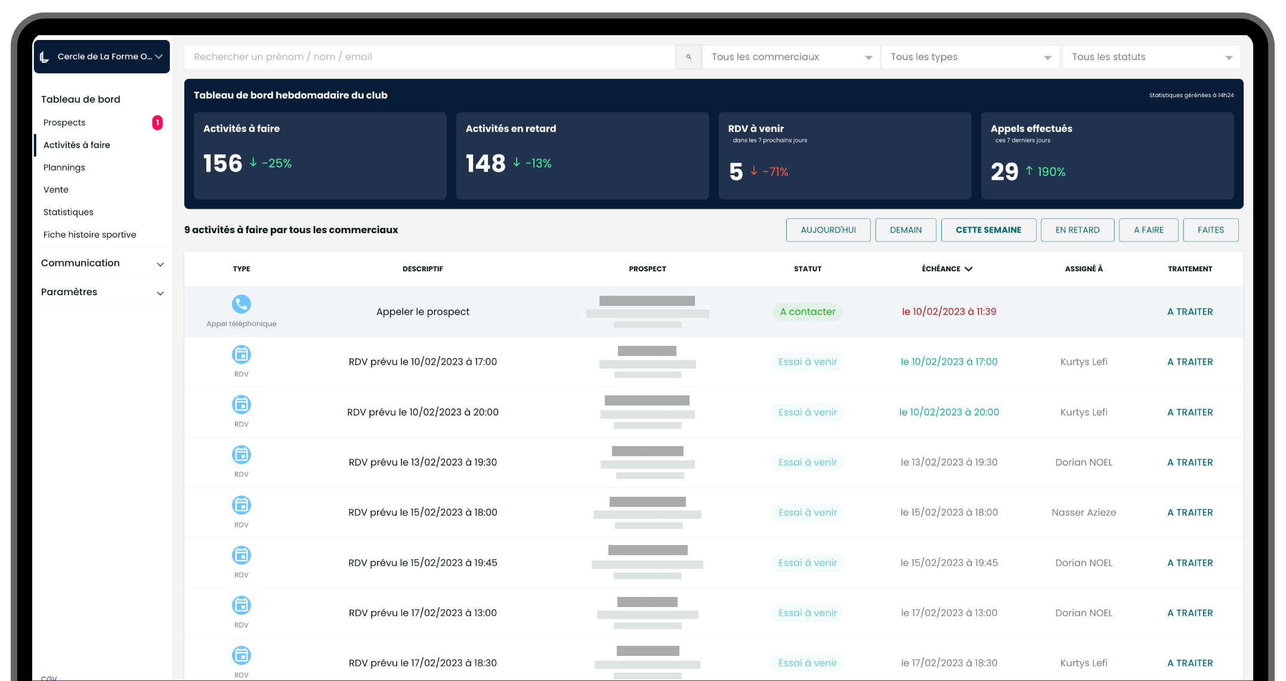Open Vente in the sidebar

pyautogui.click(x=56, y=190)
